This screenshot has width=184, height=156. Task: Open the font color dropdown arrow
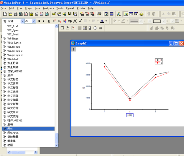(106, 21)
